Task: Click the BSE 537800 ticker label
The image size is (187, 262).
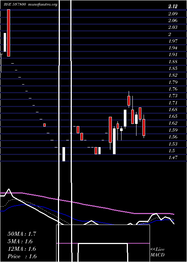Action: [15, 4]
